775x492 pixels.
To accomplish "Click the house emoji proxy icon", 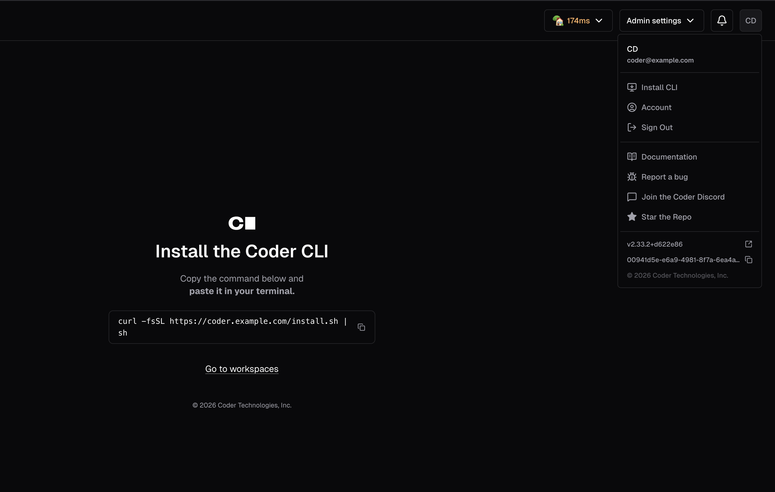I will 558,21.
